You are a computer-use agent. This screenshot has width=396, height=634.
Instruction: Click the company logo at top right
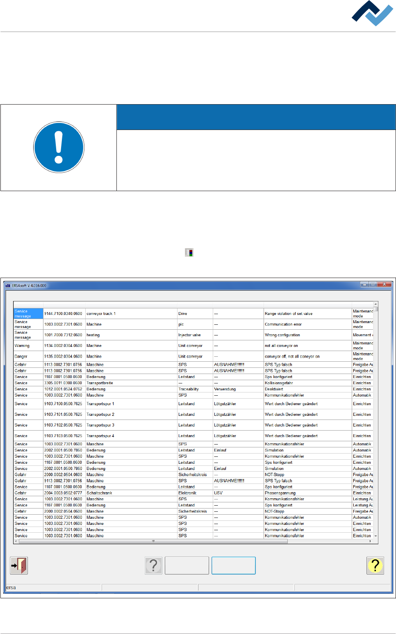(x=372, y=14)
